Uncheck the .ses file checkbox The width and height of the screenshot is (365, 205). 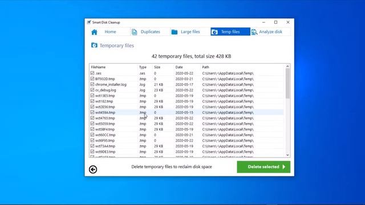(92, 73)
